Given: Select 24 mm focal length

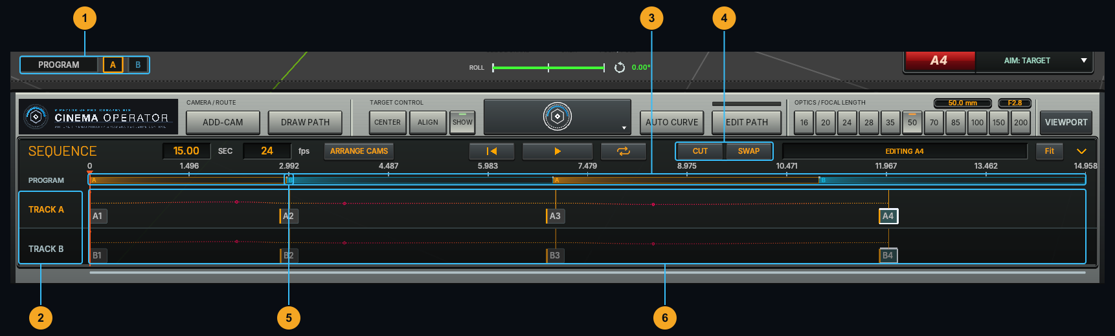Looking at the screenshot, I should 847,122.
